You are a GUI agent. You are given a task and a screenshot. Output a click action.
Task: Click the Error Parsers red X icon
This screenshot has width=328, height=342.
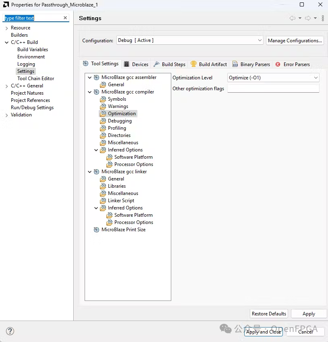click(x=278, y=64)
